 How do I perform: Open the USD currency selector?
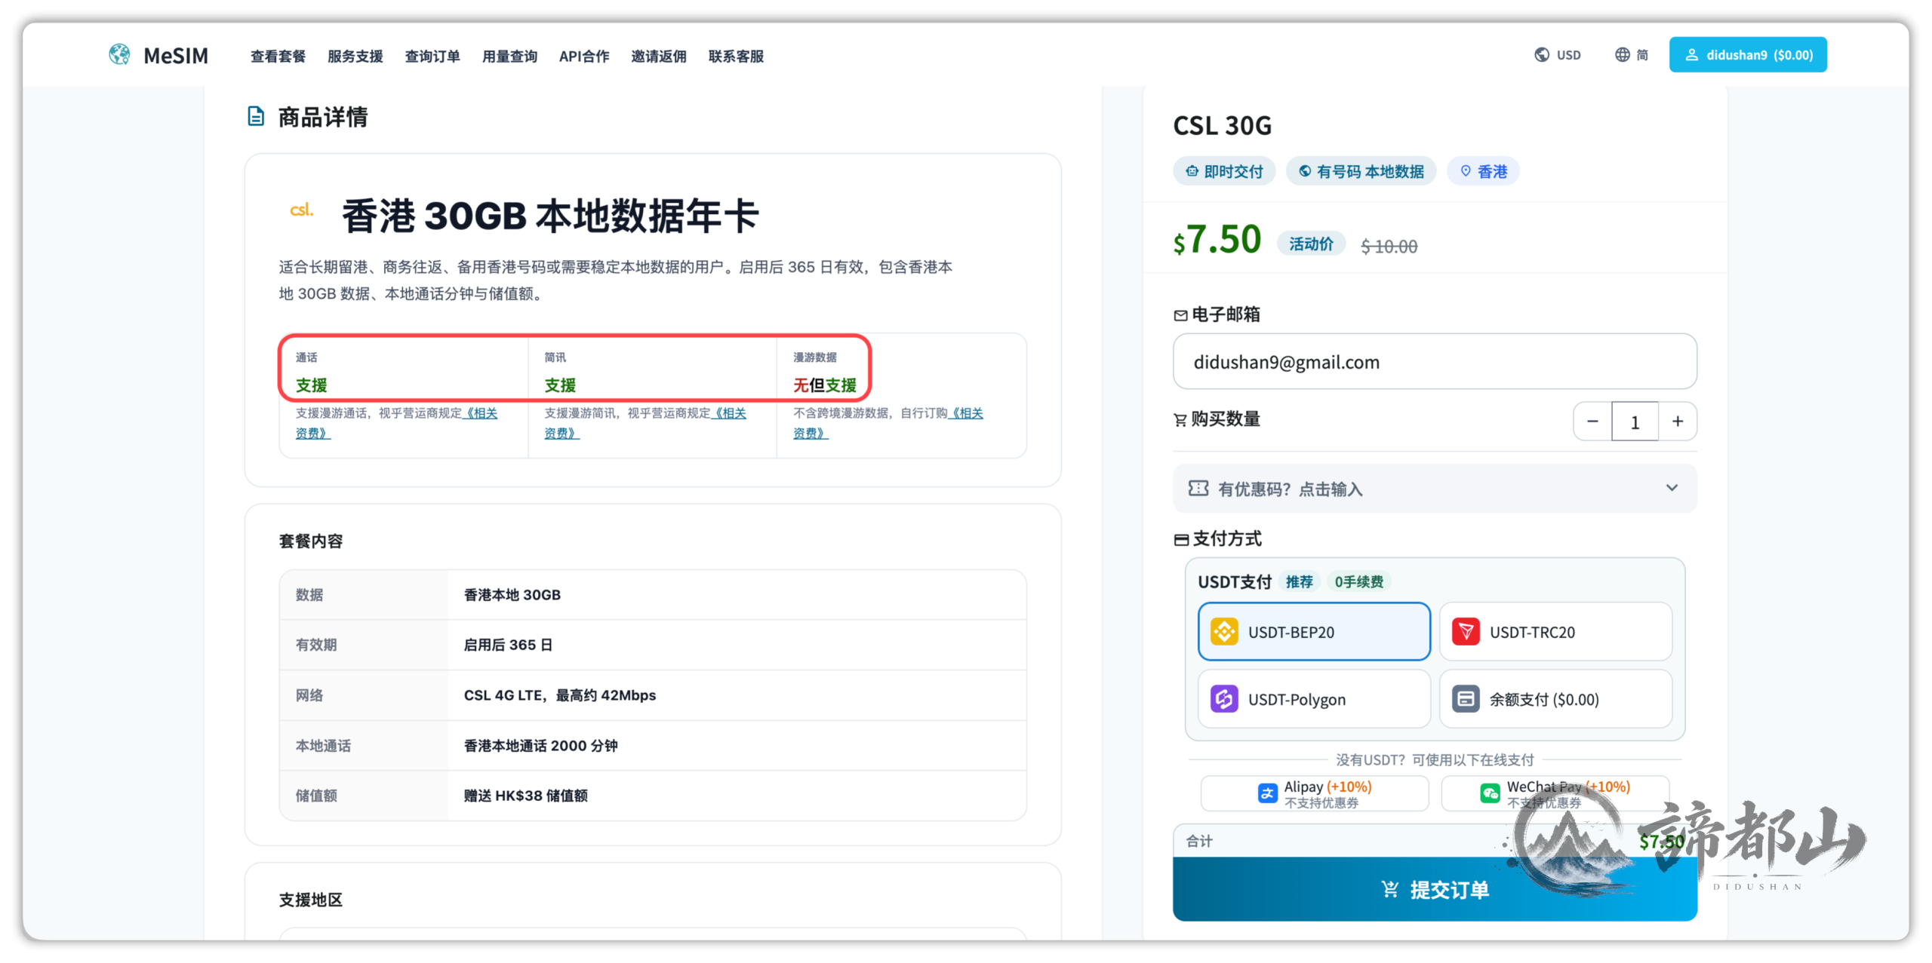coord(1558,54)
